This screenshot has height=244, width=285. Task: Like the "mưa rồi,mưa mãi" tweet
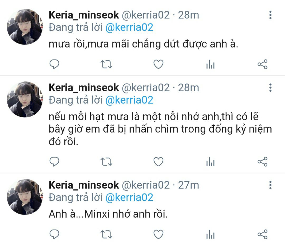click(x=158, y=64)
